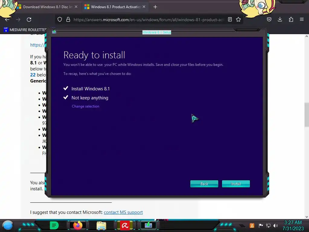Open the Pocket save icon
This screenshot has width=309, height=232.
(269, 20)
